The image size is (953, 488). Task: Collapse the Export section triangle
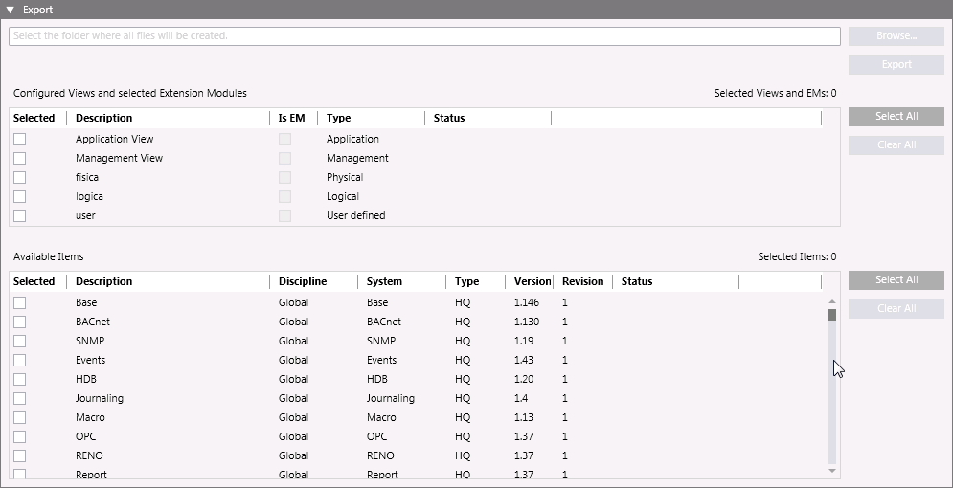click(11, 10)
